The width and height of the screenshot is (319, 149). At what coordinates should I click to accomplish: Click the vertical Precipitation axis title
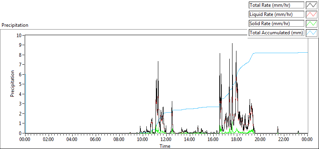click(x=12, y=83)
